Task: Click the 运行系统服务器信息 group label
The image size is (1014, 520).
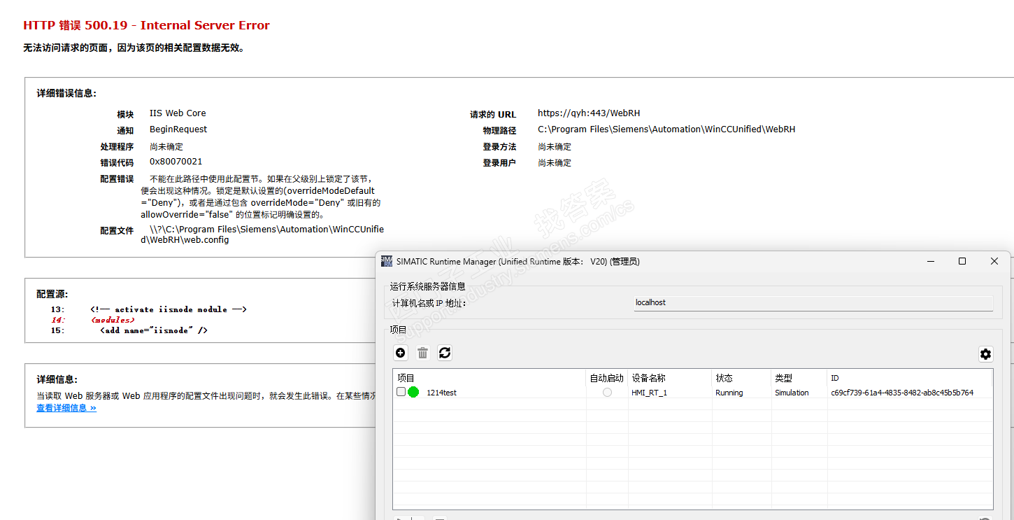Action: [428, 286]
